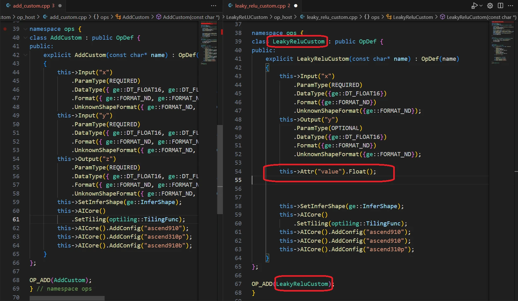Click horizontal scrollbar at bottom of left editor
The image size is (518, 301).
click(x=67, y=298)
